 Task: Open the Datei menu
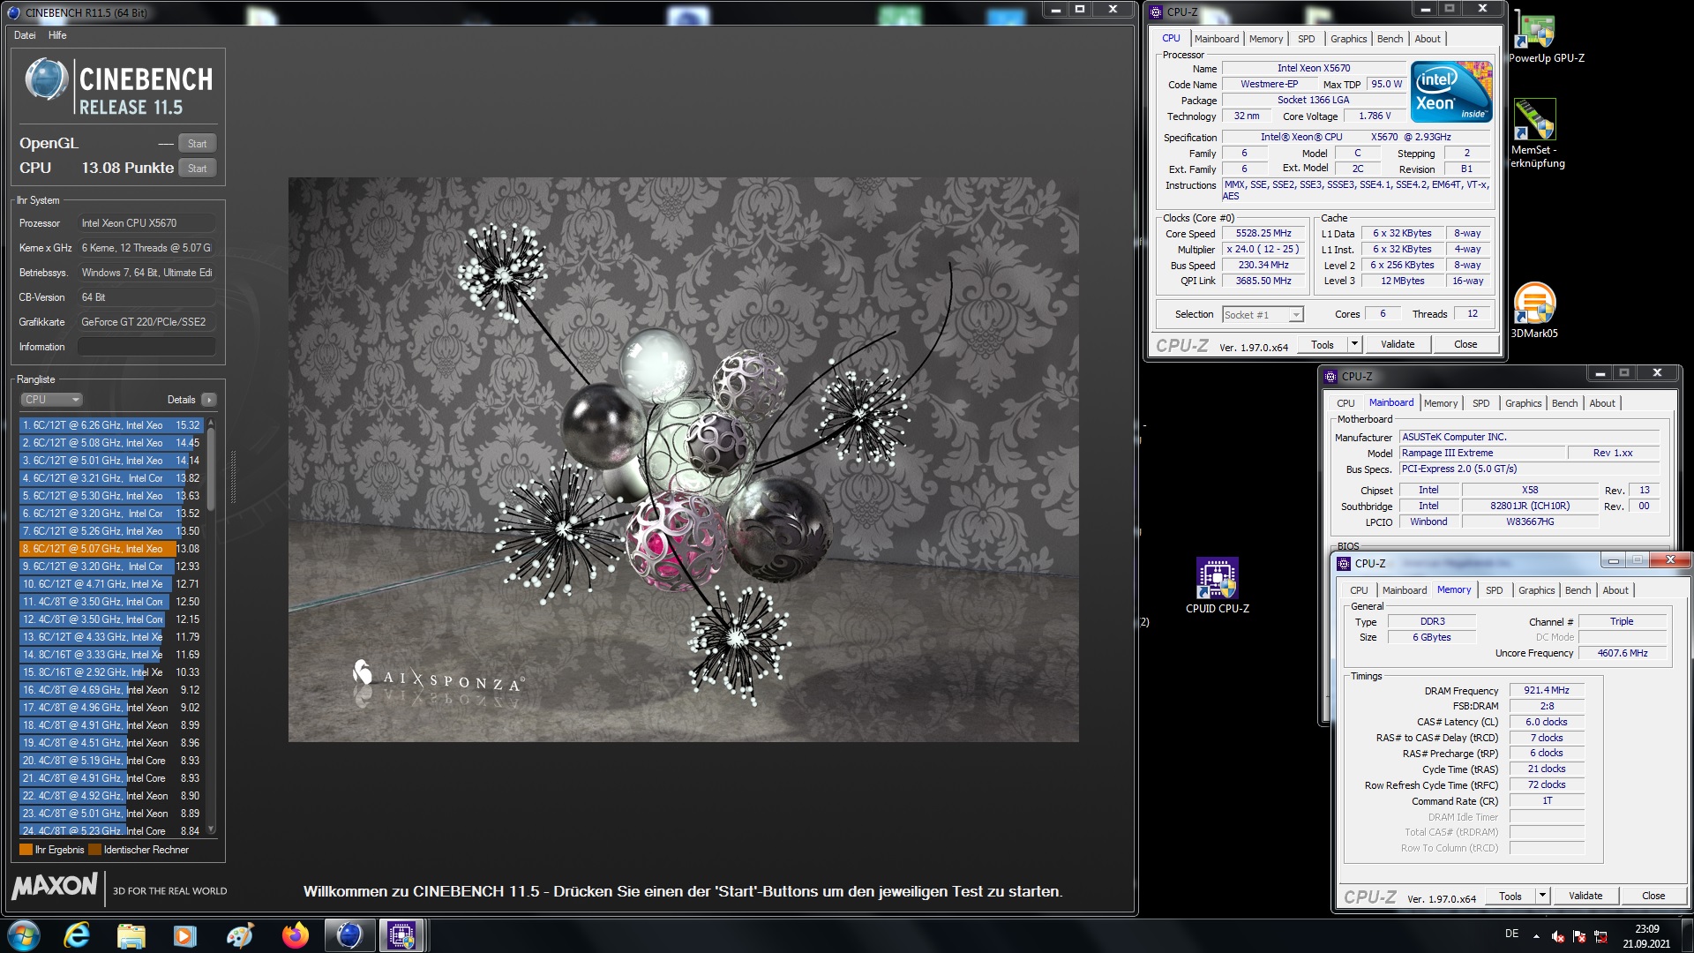tap(25, 35)
